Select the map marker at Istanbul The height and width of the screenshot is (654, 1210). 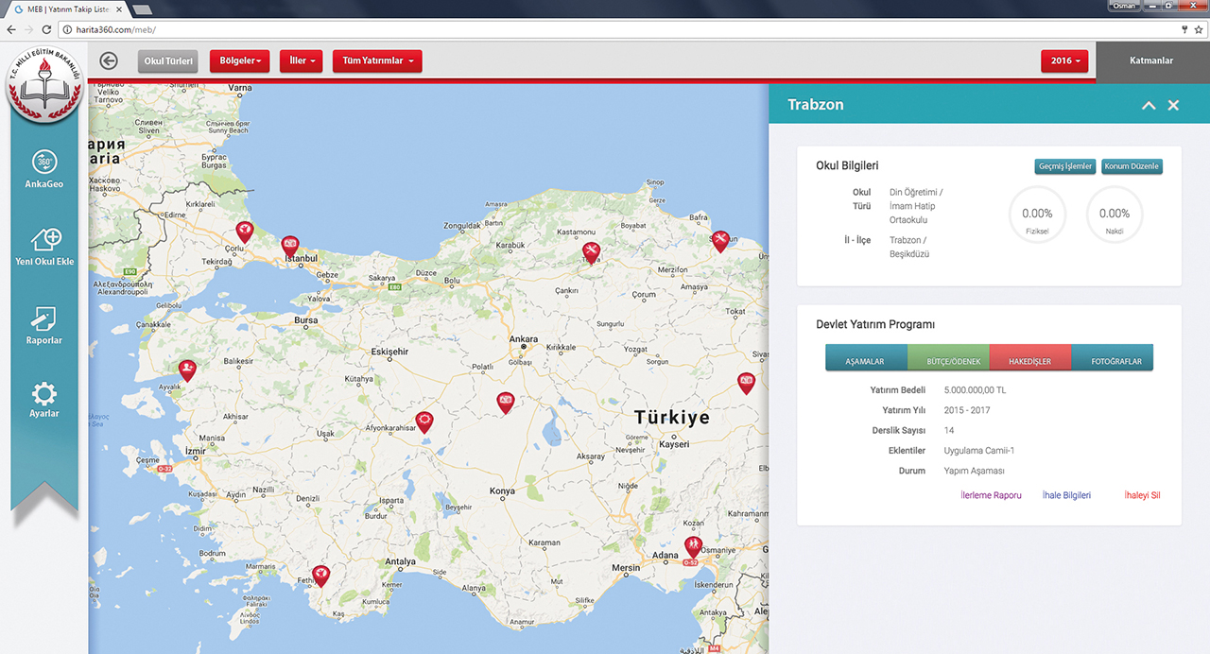click(290, 245)
